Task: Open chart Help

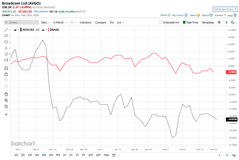Action: [x=232, y=15]
